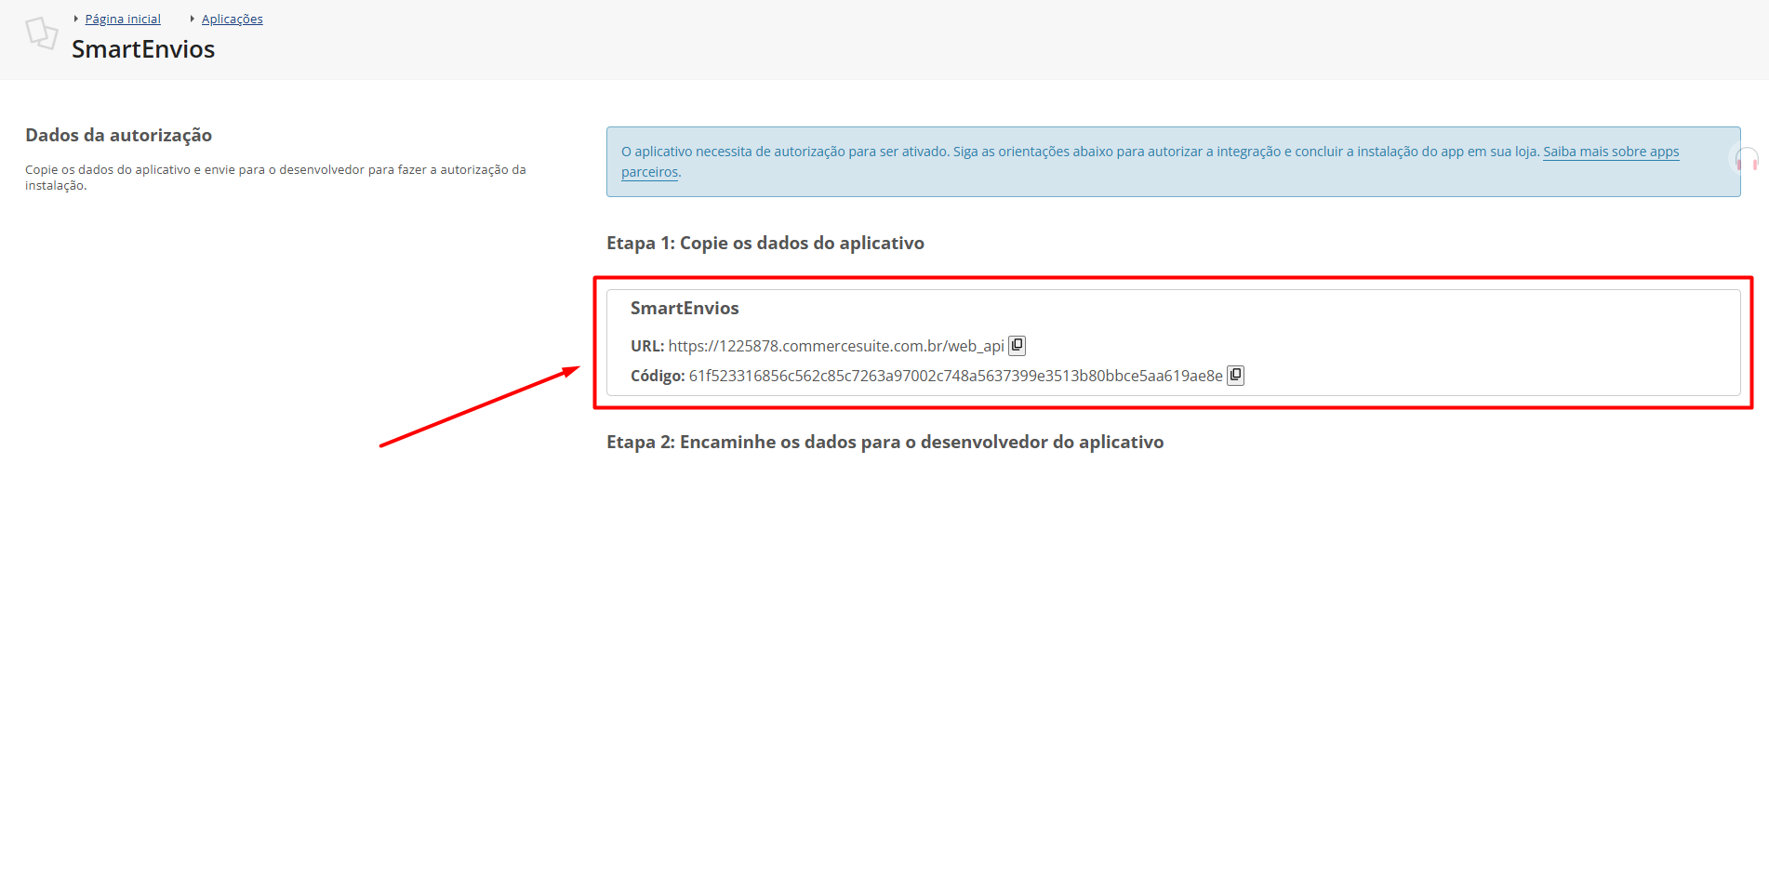Go to Página inicial breadcrumb
1769x874 pixels.
click(123, 20)
